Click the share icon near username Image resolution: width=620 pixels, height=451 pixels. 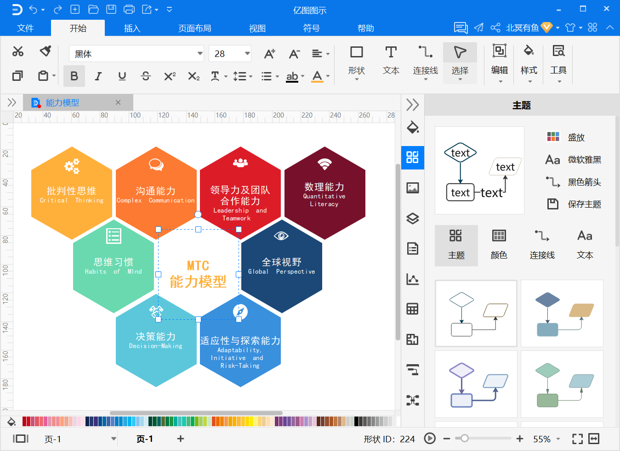495,28
